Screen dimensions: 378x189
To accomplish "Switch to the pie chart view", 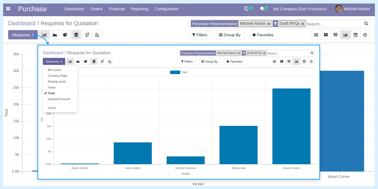I will (x=65, y=35).
